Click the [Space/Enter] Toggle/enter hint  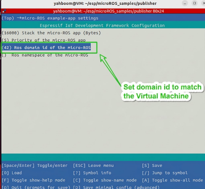[34, 165]
